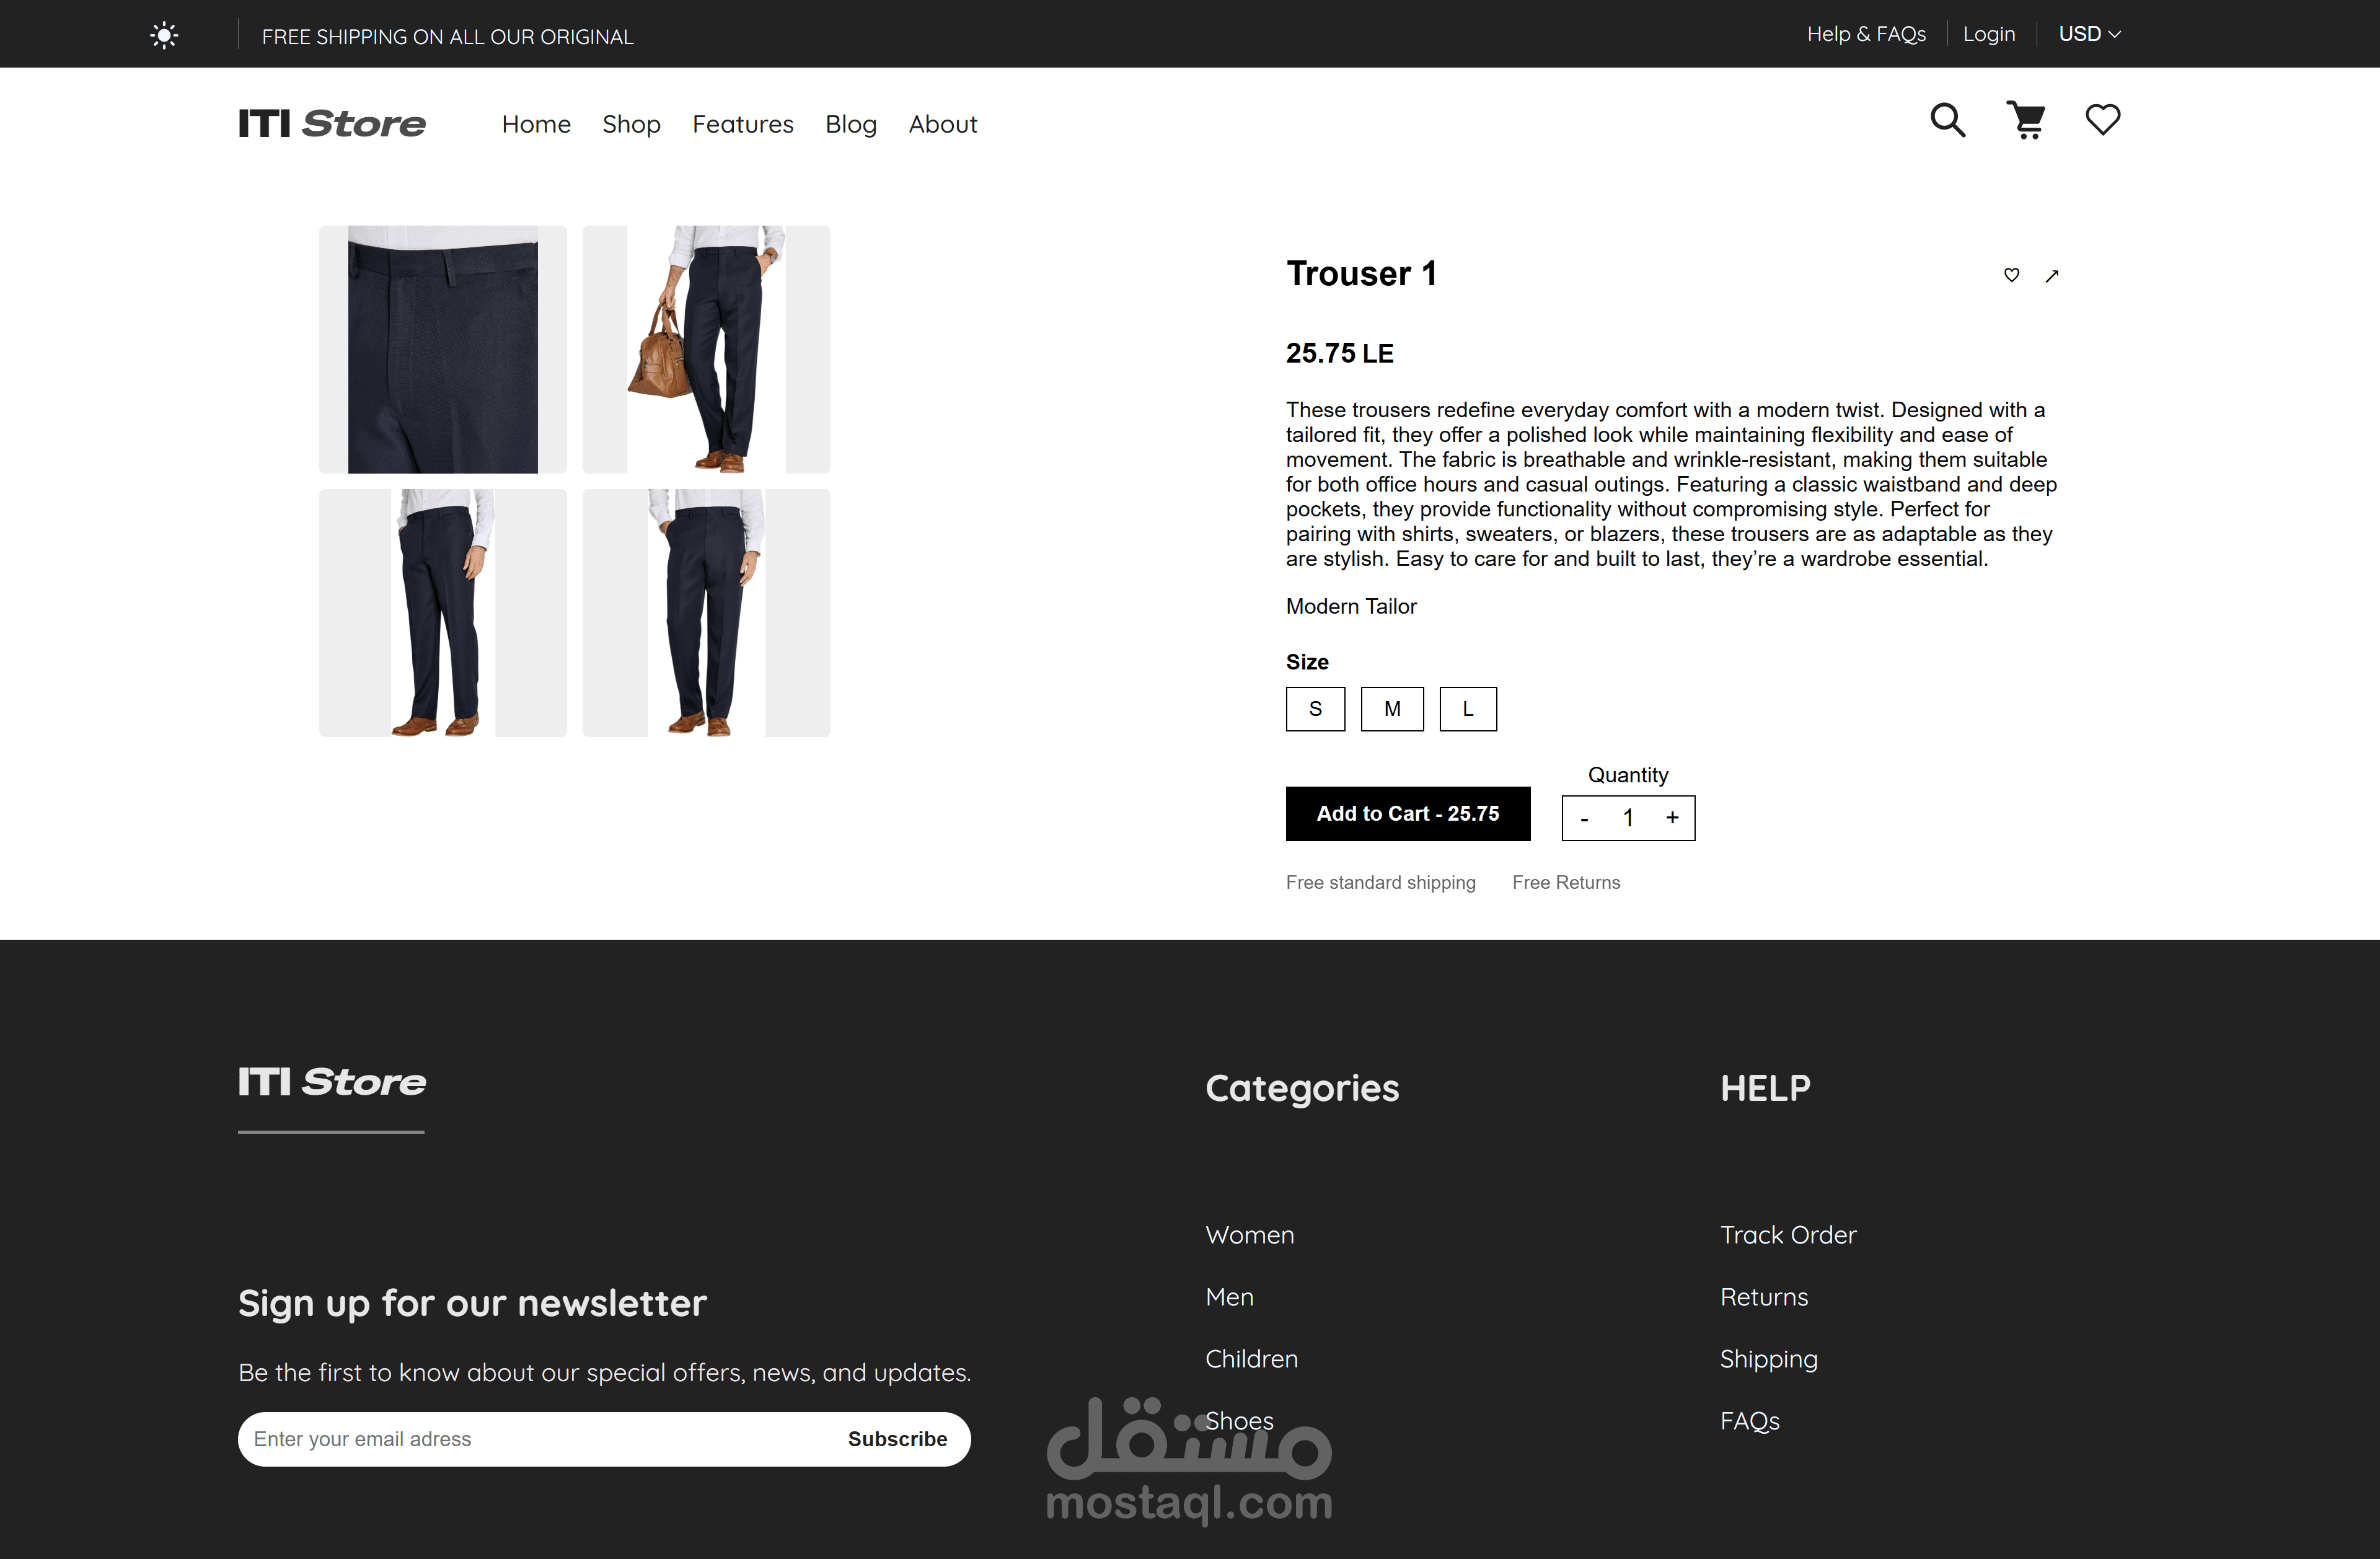Click Add to Cart - 25.75 button

coord(1408,814)
